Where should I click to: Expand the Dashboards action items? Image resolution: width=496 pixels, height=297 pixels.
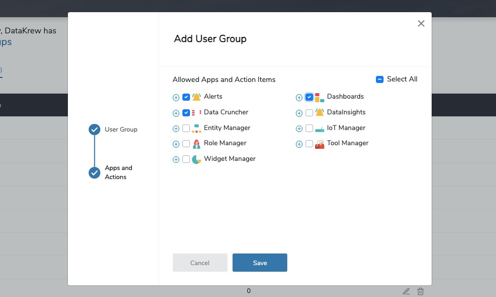[299, 98]
